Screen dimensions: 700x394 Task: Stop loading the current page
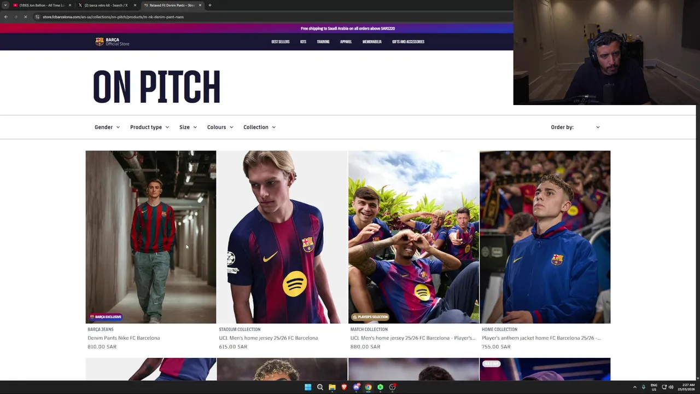tap(25, 17)
